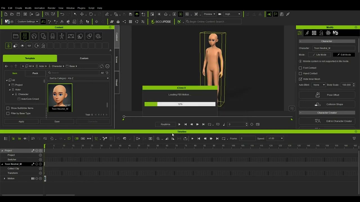The height and width of the screenshot is (202, 360).
Task: Switch to Edit Mode
Action: pyautogui.click(x=344, y=55)
